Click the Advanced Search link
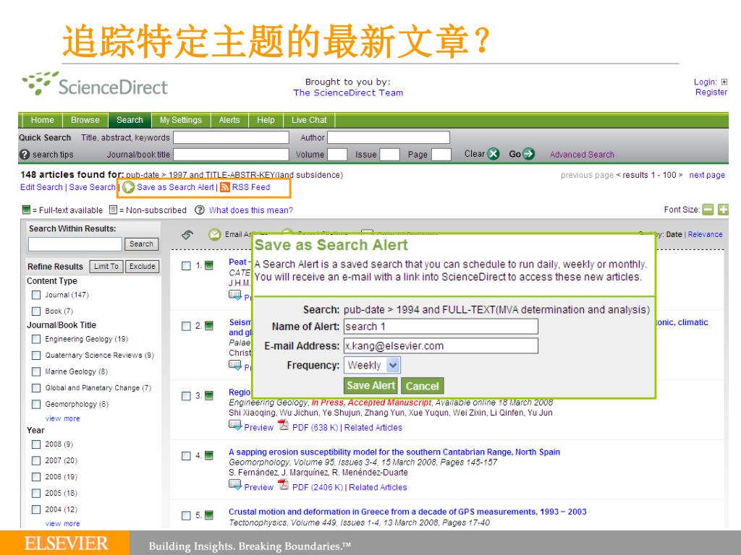Viewport: 741px width, 555px height. coord(582,155)
